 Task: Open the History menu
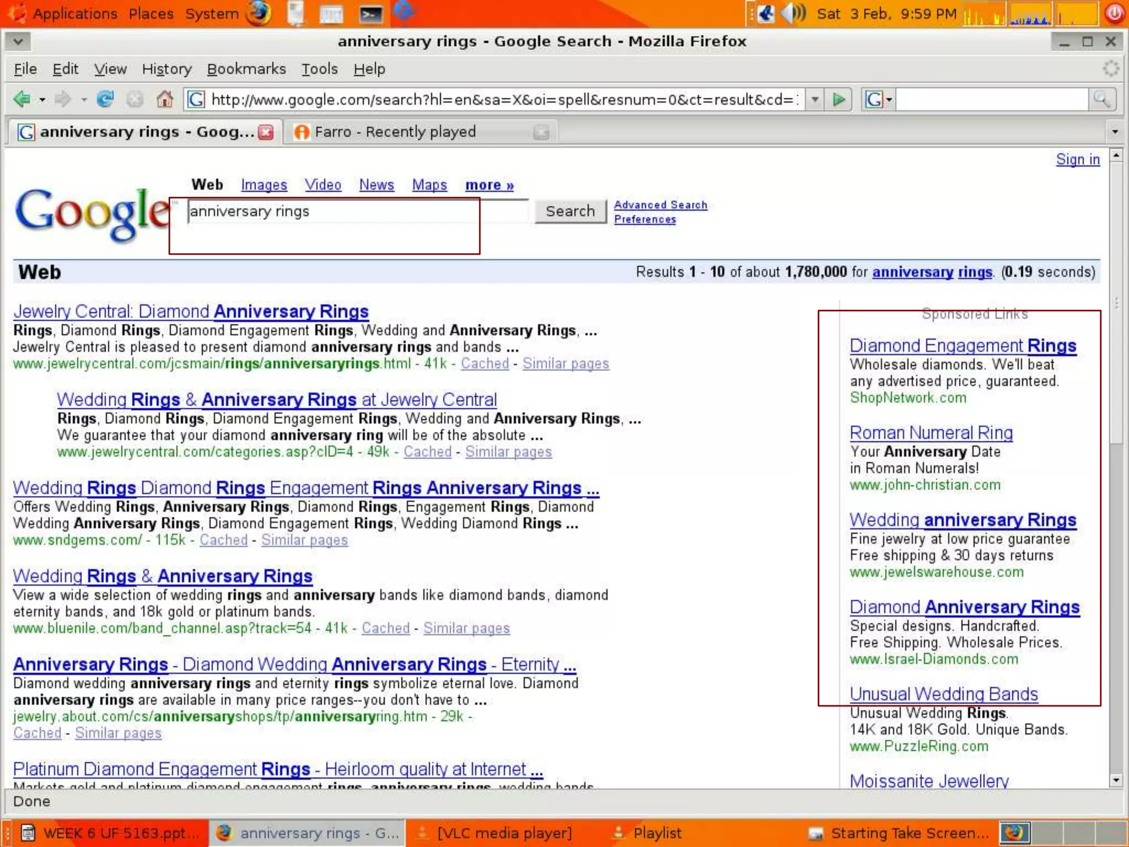pyautogui.click(x=166, y=69)
